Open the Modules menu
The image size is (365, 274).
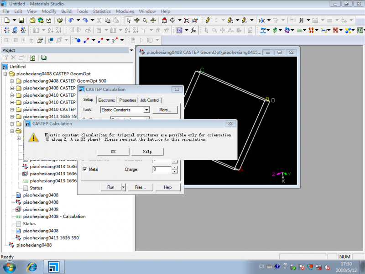tap(125, 11)
